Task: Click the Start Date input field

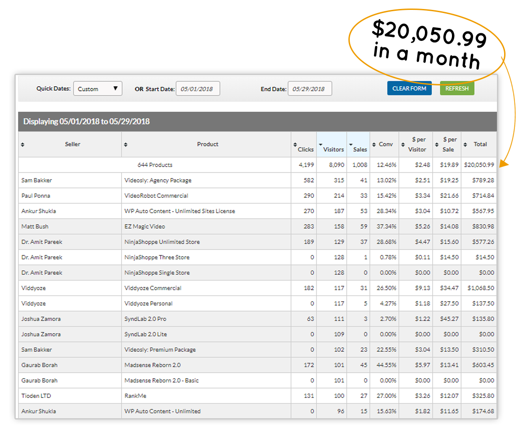Action: pyautogui.click(x=198, y=89)
